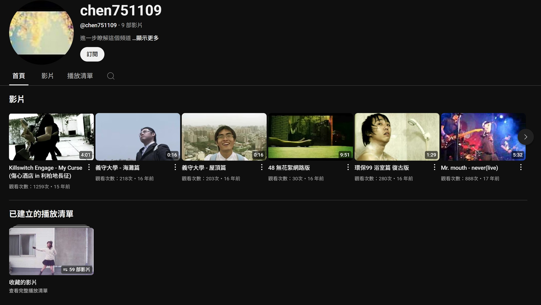Image resolution: width=541 pixels, height=305 pixels.
Task: Play the Killswitch Engage - My Curse thumbnail
Action: click(51, 137)
